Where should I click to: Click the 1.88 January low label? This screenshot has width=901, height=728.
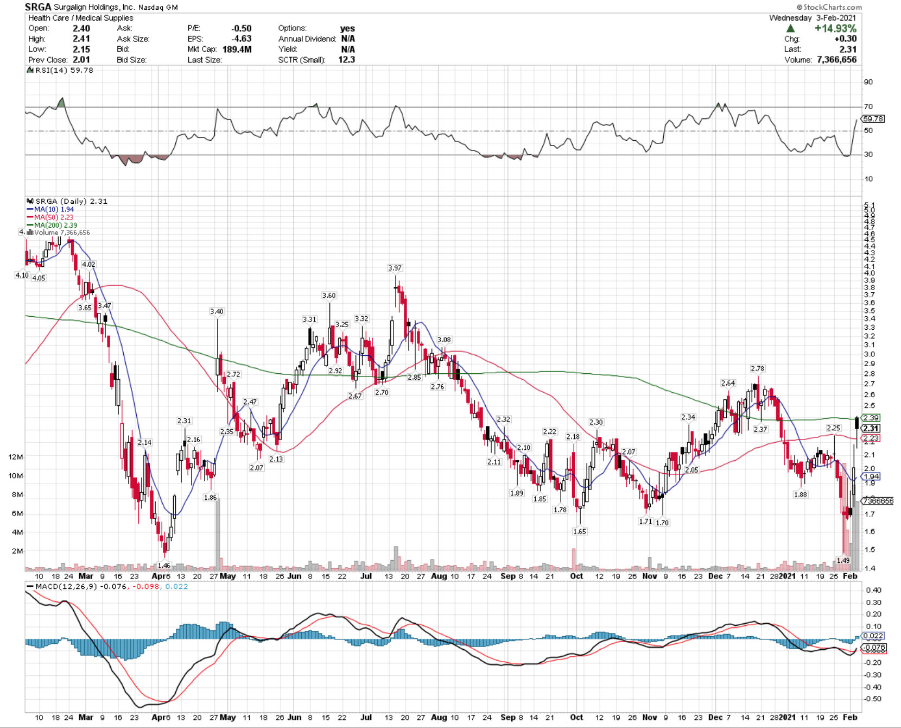pos(800,494)
